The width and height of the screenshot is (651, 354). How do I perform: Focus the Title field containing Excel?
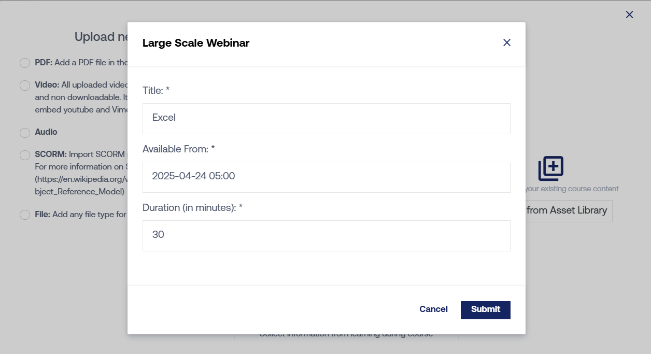tap(326, 118)
